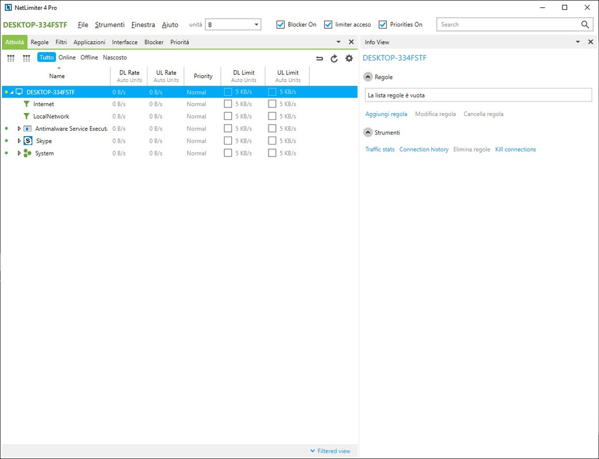Switch to the Priorità tab

point(180,42)
